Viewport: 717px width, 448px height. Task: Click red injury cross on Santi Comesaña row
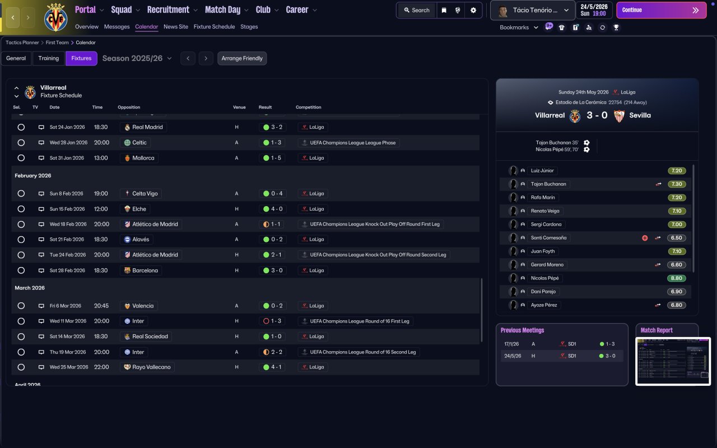(645, 238)
